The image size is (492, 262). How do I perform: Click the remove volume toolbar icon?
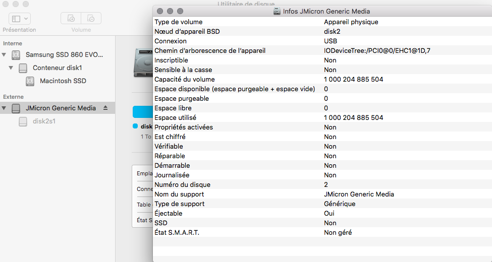(x=91, y=19)
